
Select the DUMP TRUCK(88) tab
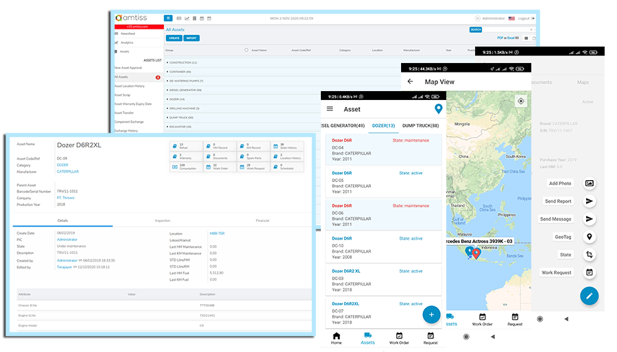click(x=421, y=126)
